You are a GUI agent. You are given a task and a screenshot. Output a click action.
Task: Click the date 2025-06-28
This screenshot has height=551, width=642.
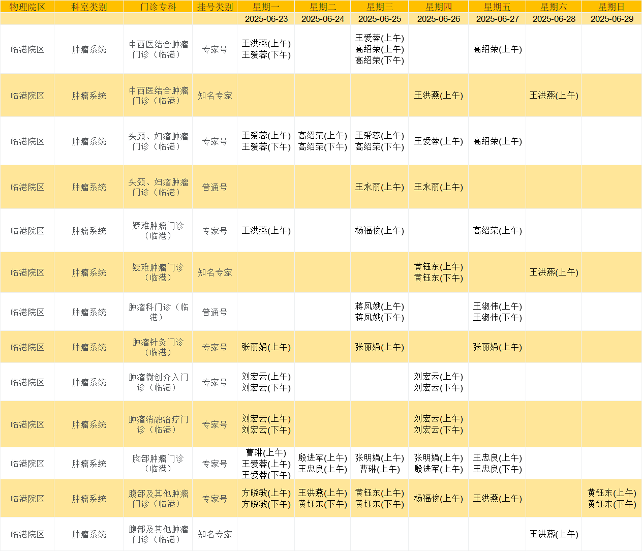pos(554,19)
